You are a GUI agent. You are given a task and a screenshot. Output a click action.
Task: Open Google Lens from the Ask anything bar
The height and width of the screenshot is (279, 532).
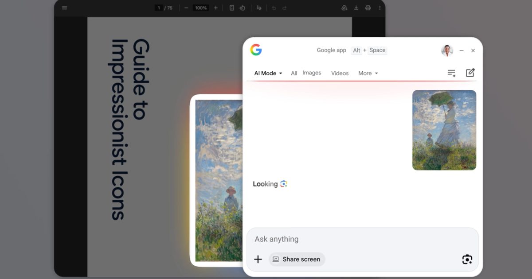467,259
